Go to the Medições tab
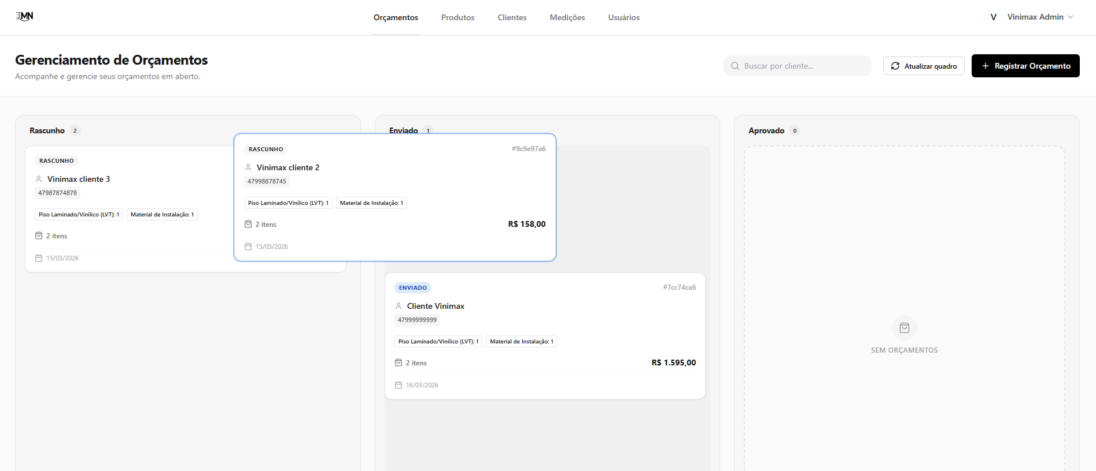This screenshot has height=471, width=1096. [567, 17]
